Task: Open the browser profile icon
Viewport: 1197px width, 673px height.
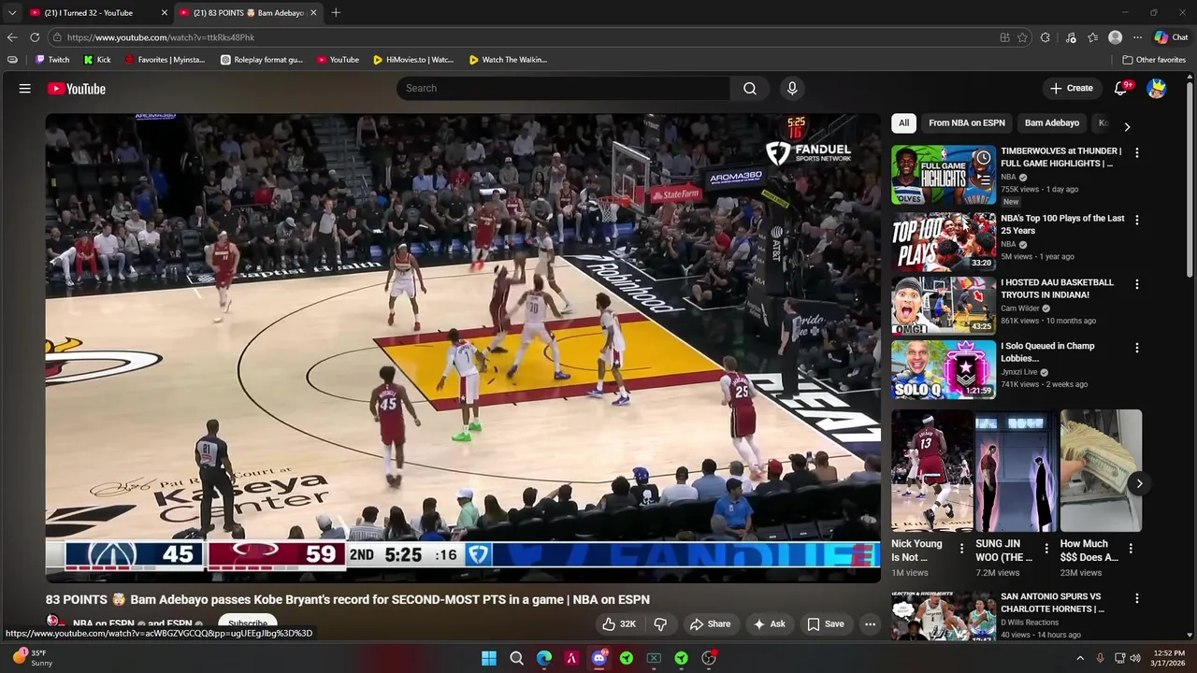Action: (x=1115, y=37)
